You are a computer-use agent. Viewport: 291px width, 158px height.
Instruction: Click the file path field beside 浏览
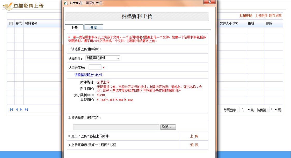[116, 127]
